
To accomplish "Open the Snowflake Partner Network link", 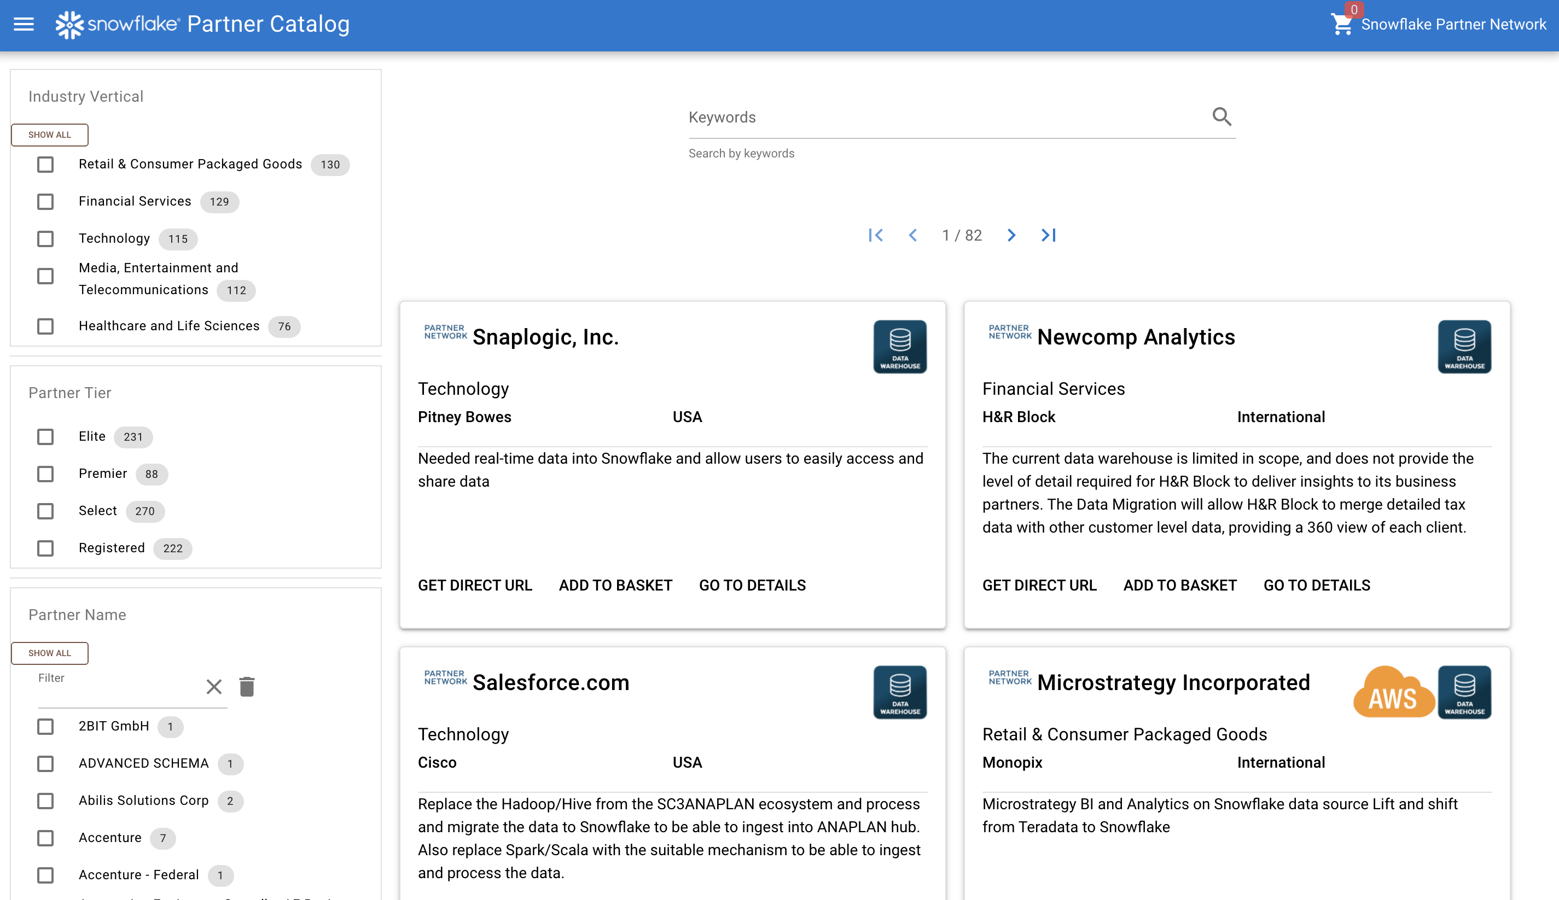I will click(x=1453, y=25).
